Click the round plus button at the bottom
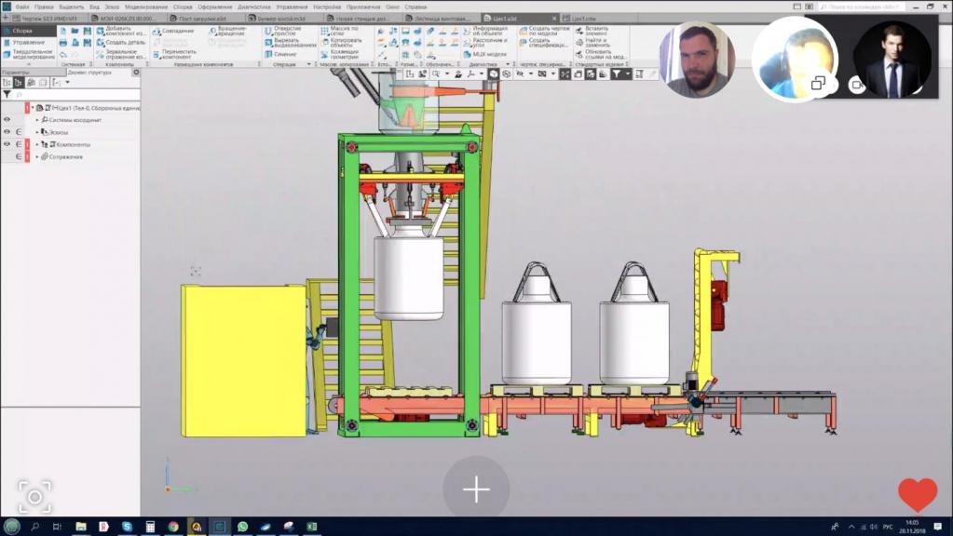This screenshot has width=953, height=536. tap(476, 489)
